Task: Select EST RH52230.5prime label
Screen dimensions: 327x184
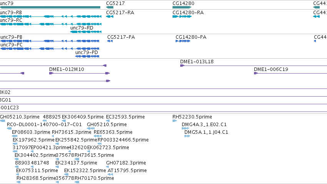Action: coord(192,117)
